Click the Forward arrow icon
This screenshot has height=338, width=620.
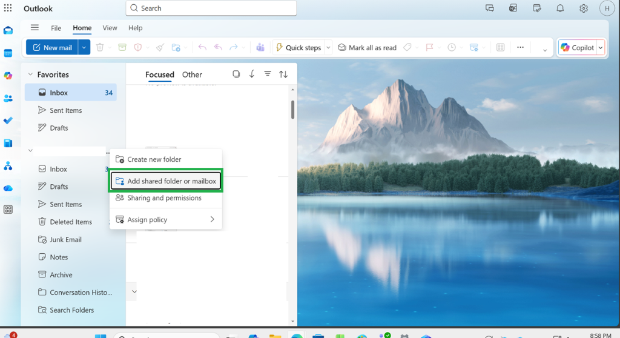point(234,47)
